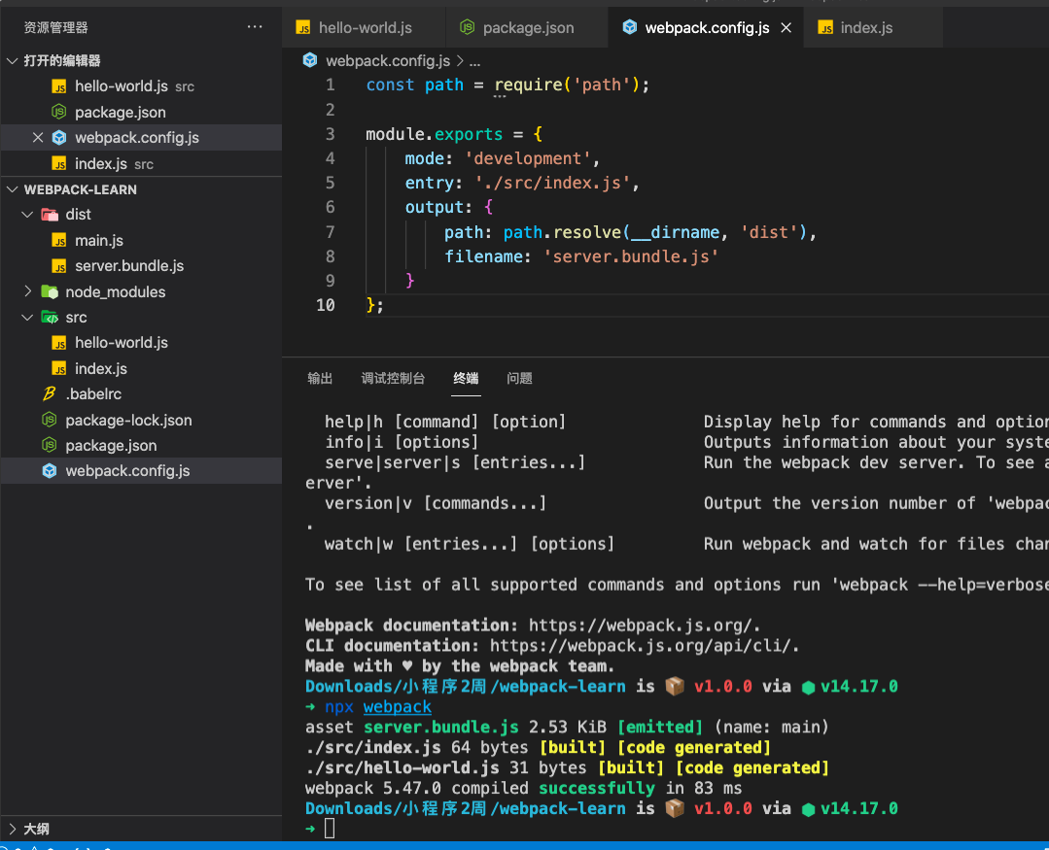Expand the 大纲 outline section
Viewport: 1049px width, 850px height.
click(13, 829)
